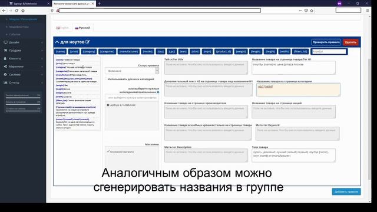Expand the Клиенты sidebar menu
This screenshot has width=377, height=212.
(23, 58)
